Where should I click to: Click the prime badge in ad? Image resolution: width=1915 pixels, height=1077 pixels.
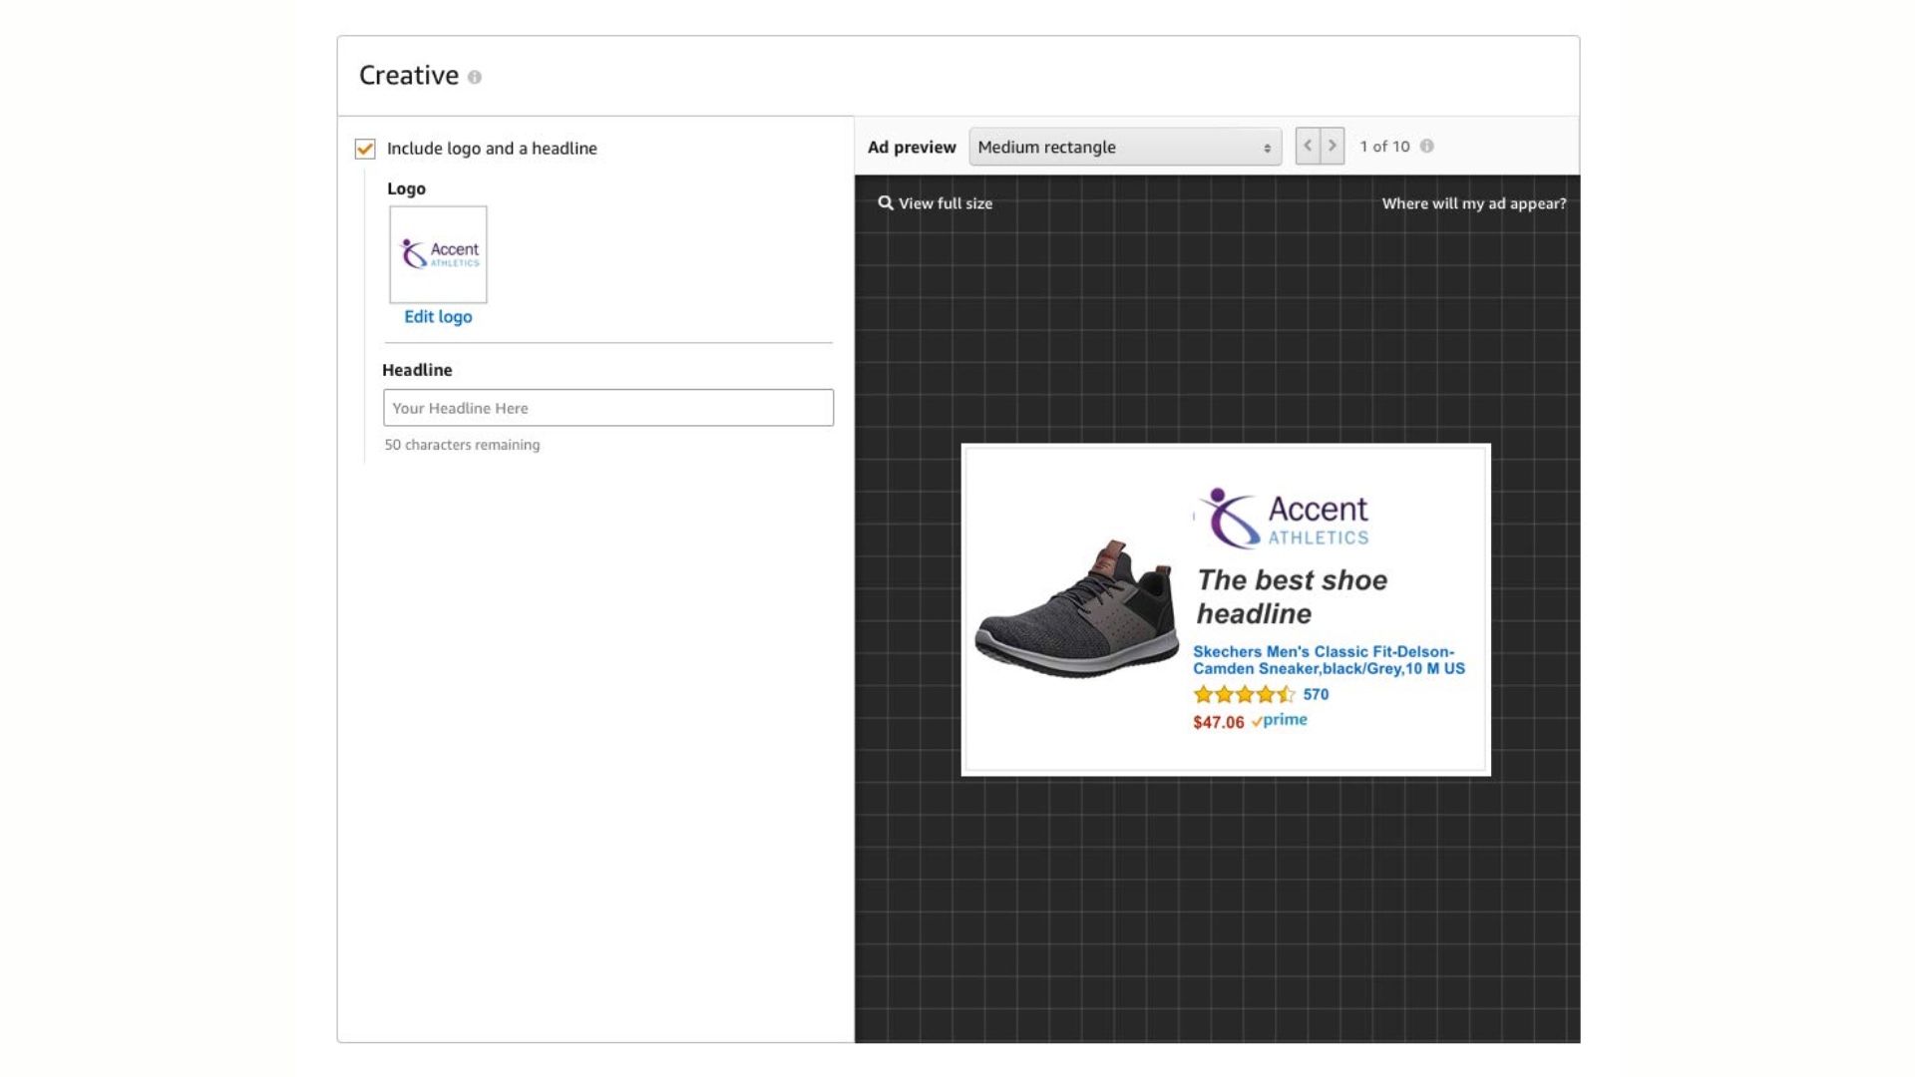coord(1280,720)
